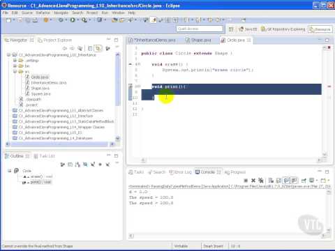Toggle Link with Editor in Navigator
This screenshot has height=251, width=335.
[x=98, y=48]
